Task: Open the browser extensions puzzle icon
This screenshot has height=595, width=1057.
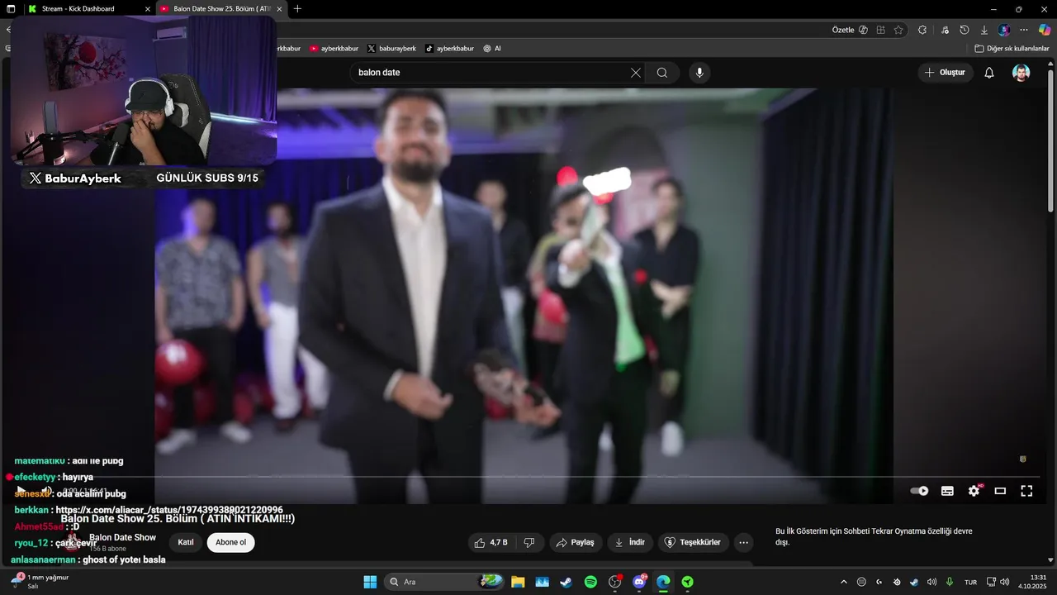Action: [922, 30]
